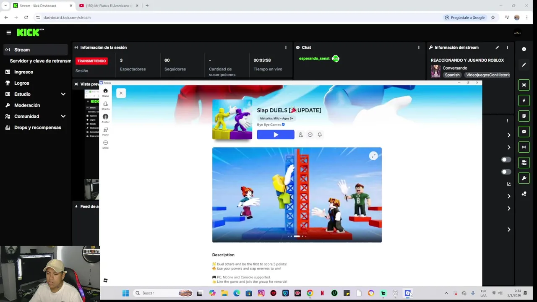The image size is (537, 302).
Task: Click the lightning bolt icon in right toolbar
Action: coord(524,101)
